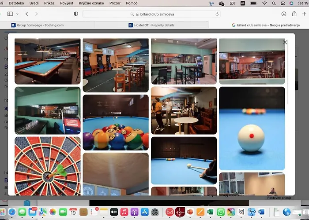Open the Povijest menu

coord(67,3)
